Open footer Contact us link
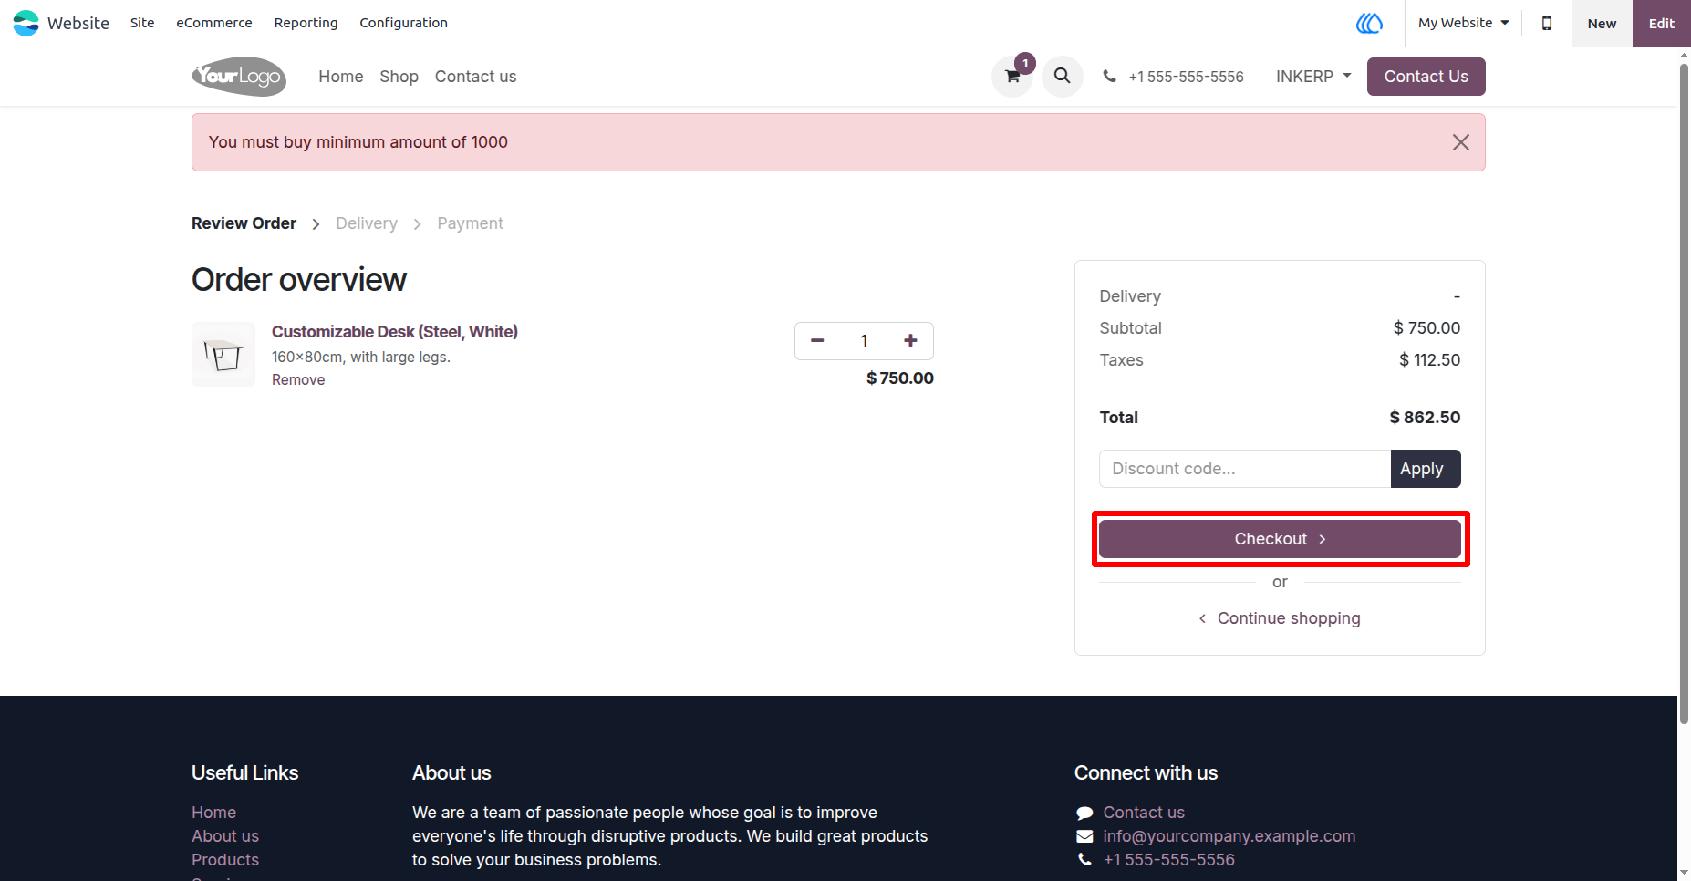 [x=1144, y=813]
